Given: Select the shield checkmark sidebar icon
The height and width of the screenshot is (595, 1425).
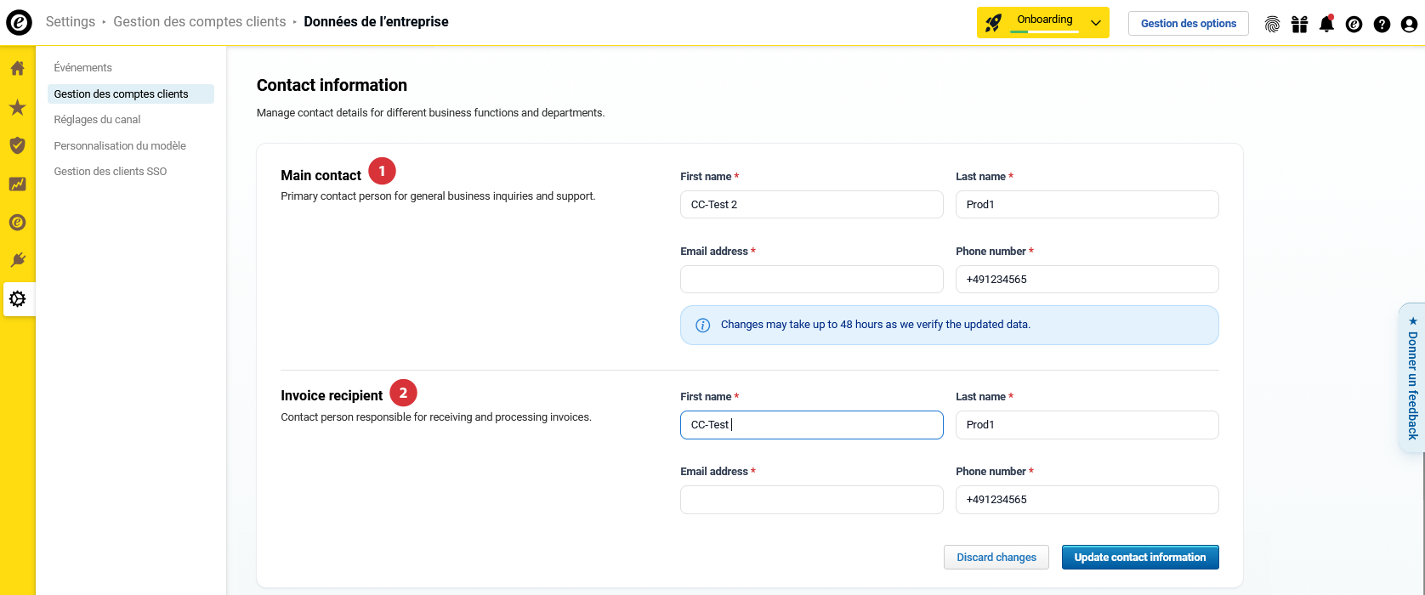Looking at the screenshot, I should click(x=17, y=145).
